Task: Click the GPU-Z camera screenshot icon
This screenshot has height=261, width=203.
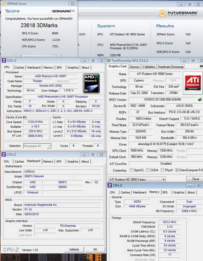Action: point(201,66)
